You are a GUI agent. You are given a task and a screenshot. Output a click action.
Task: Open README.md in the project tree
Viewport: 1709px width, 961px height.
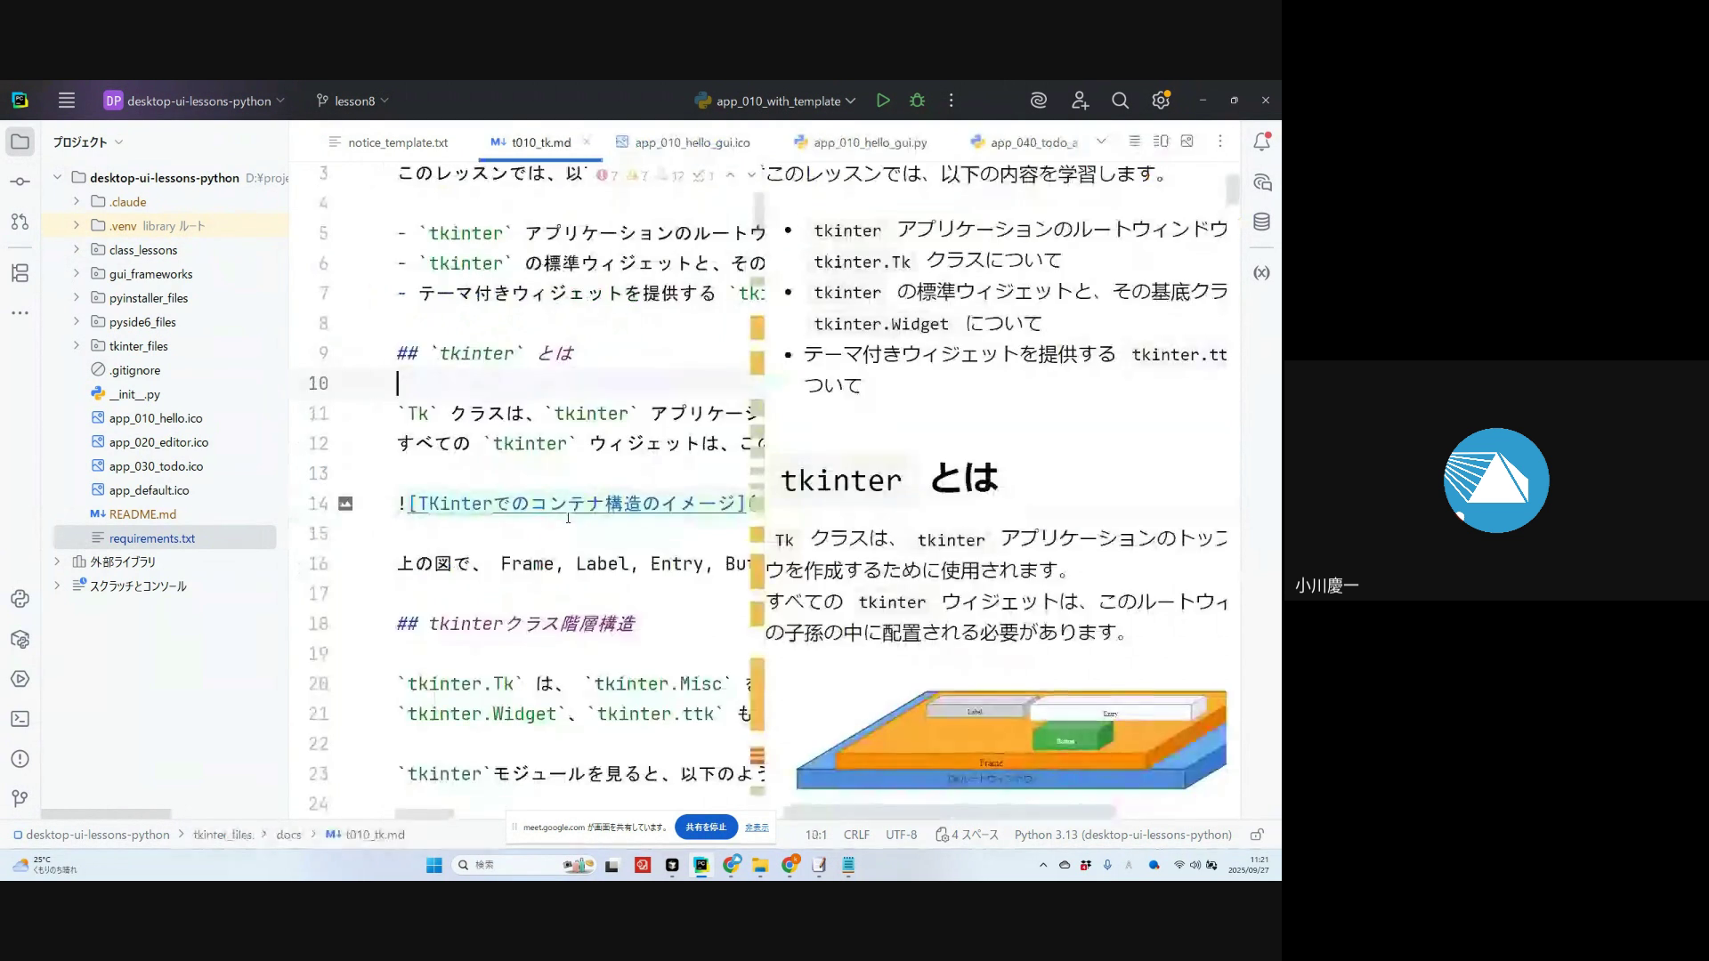[x=142, y=514]
